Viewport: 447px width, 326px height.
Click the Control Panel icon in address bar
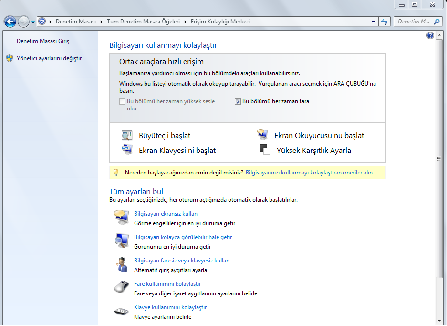(x=42, y=22)
